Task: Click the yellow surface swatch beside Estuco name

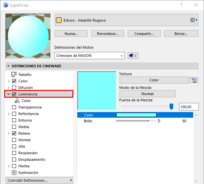Action: point(59,20)
